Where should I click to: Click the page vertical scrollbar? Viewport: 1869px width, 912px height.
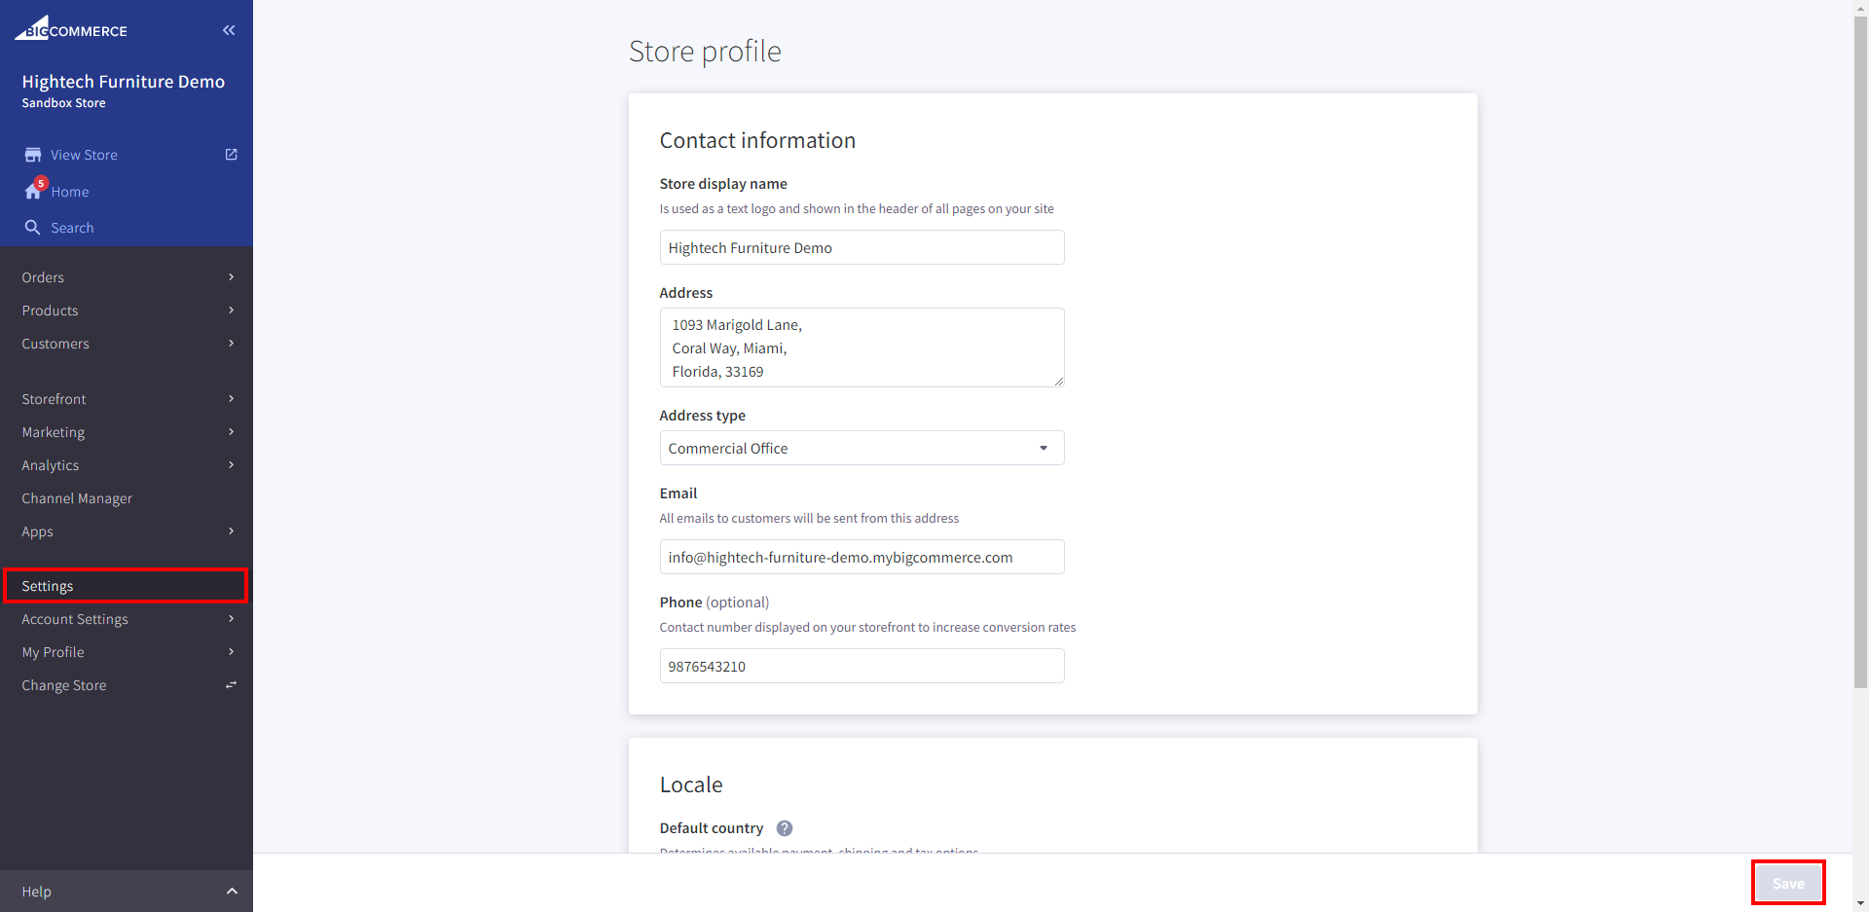click(x=1860, y=350)
